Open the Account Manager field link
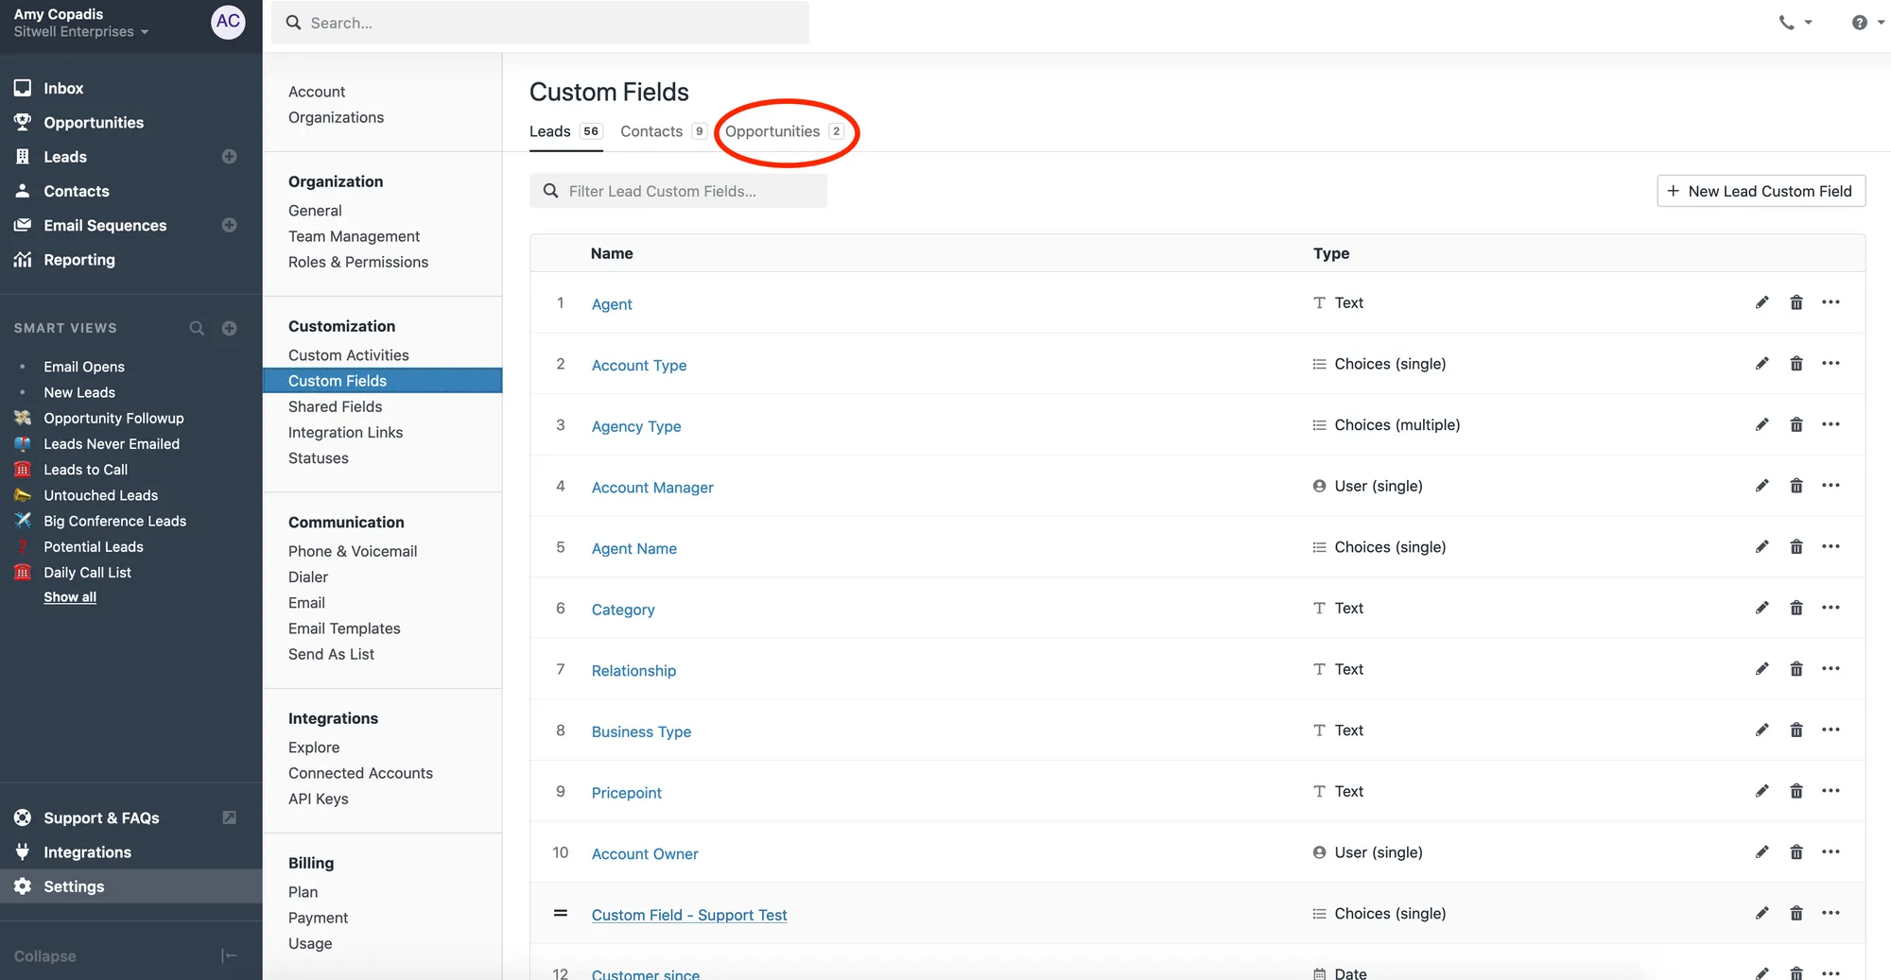1891x980 pixels. [652, 488]
